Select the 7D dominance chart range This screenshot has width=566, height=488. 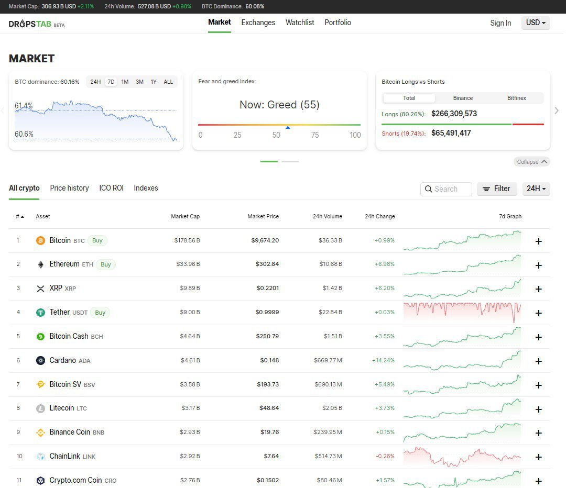(x=111, y=82)
